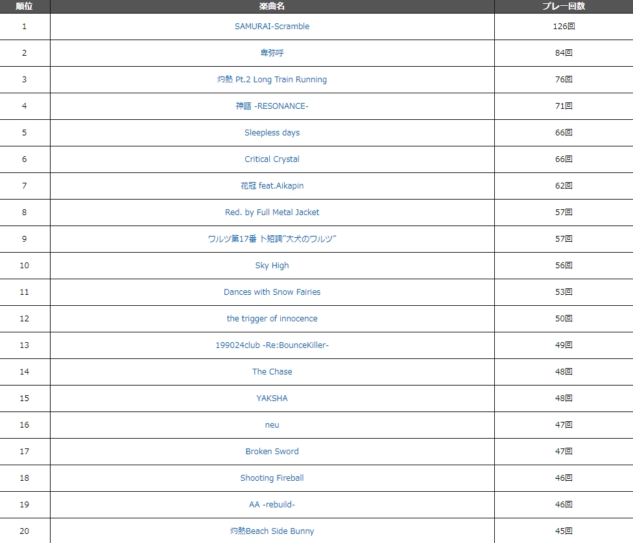This screenshot has height=543, width=633.
Task: Select the 神謳 -RESONANCE- link
Action: [x=272, y=106]
